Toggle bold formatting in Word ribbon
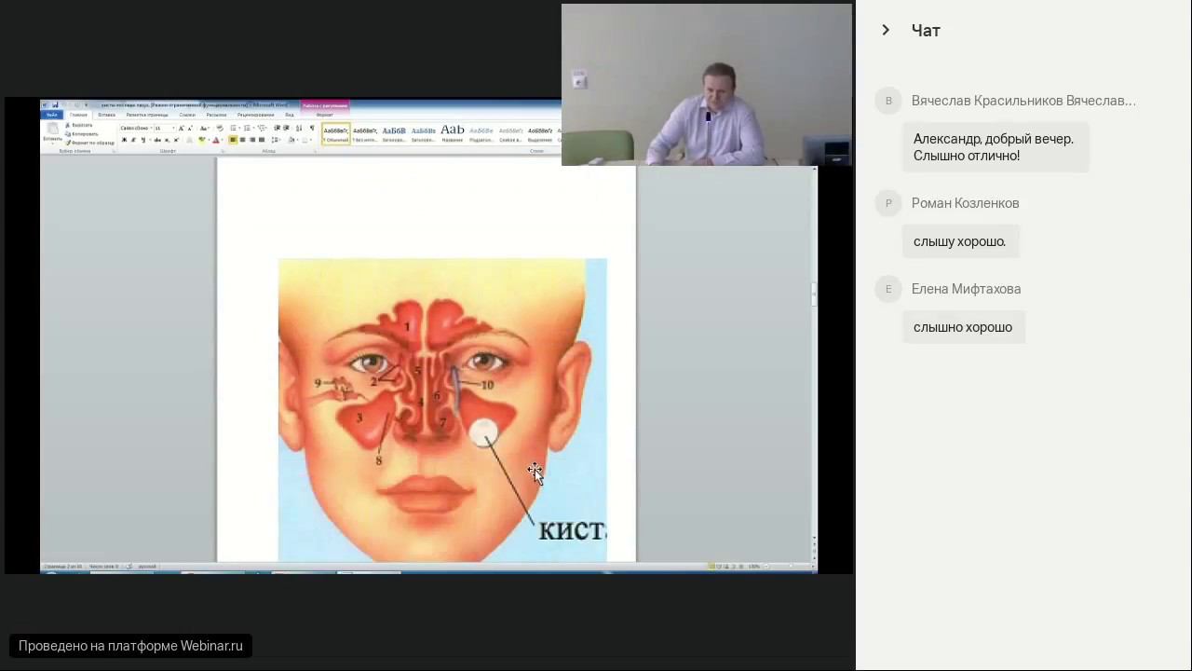Viewport: 1192px width, 671px height. (x=124, y=140)
